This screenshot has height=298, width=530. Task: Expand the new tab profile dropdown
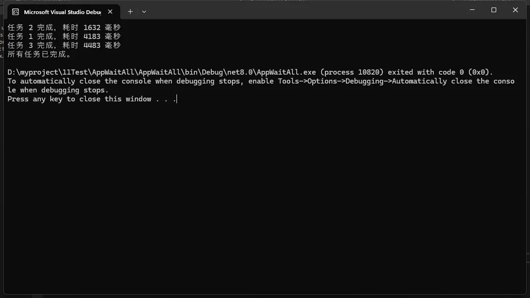(x=144, y=12)
